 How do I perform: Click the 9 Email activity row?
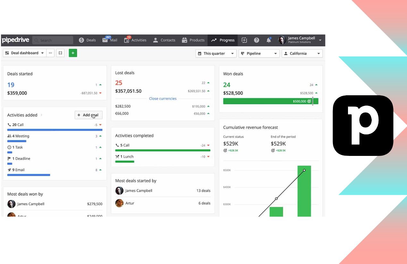point(55,172)
